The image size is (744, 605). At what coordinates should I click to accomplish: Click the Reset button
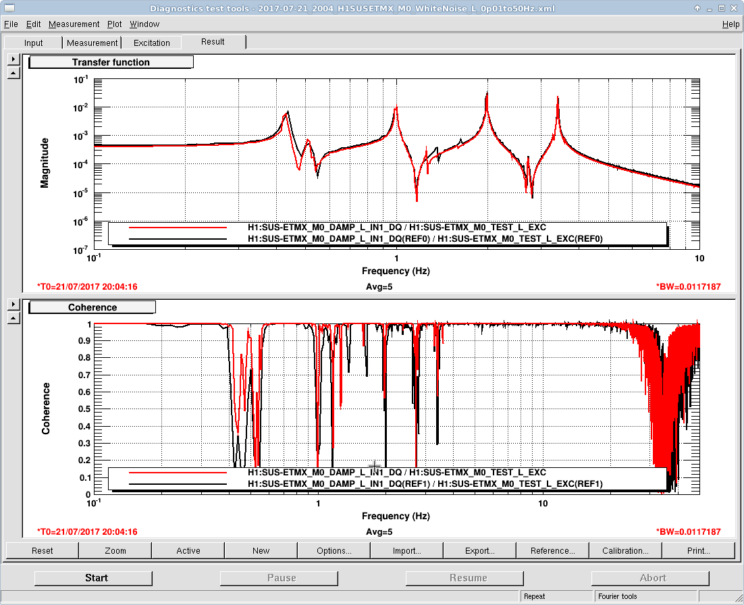click(x=43, y=550)
